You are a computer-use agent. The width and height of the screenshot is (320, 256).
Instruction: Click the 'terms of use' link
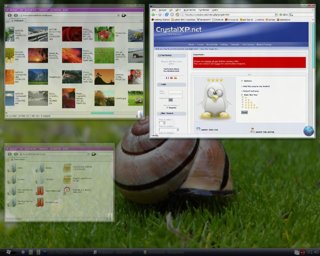[212, 61]
